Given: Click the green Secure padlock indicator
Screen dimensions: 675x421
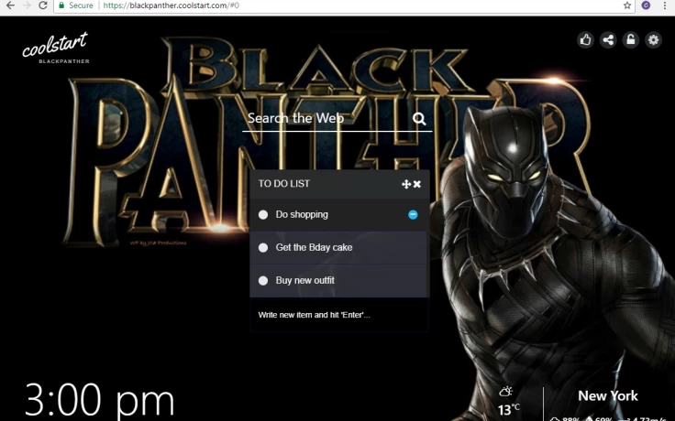Looking at the screenshot, I should 76,5.
